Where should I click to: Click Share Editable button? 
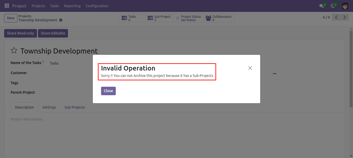(53, 33)
